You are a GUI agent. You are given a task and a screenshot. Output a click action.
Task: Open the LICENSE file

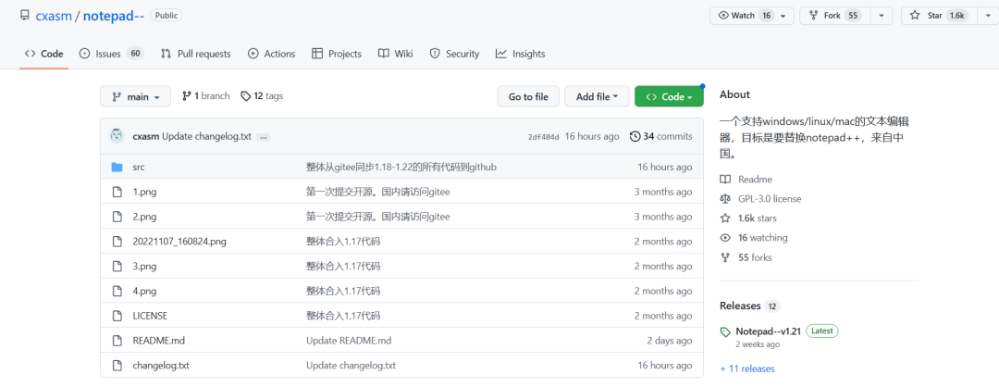point(150,317)
